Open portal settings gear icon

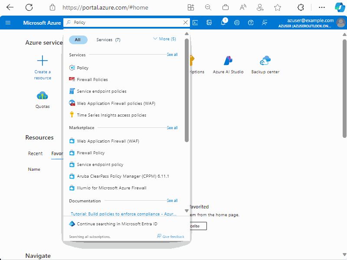(x=237, y=23)
